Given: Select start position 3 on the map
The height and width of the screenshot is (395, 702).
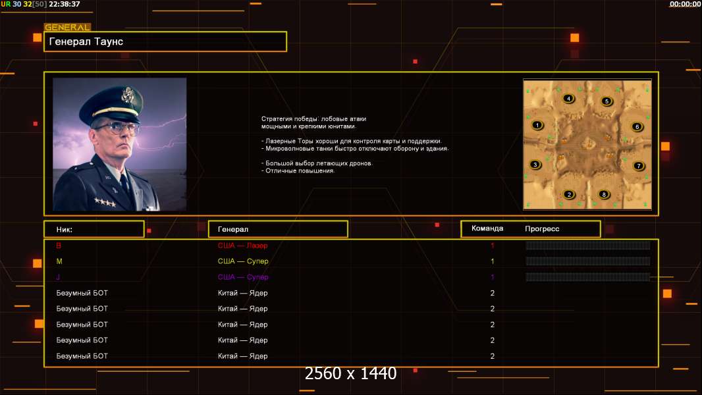Looking at the screenshot, I should (x=535, y=165).
